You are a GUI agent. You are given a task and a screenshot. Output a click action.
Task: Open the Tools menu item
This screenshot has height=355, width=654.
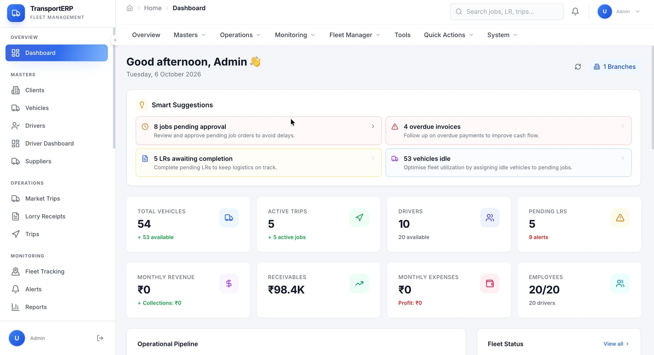coord(402,35)
